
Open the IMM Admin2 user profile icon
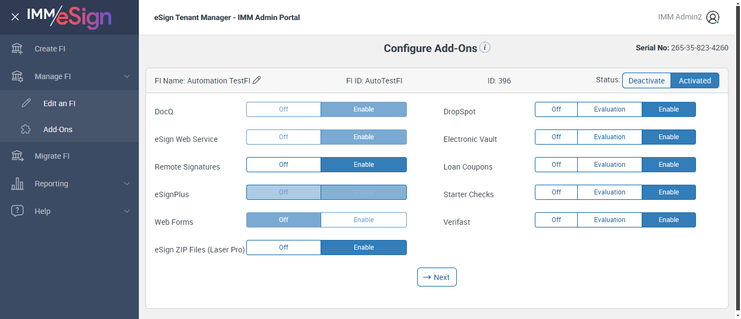[x=713, y=17]
